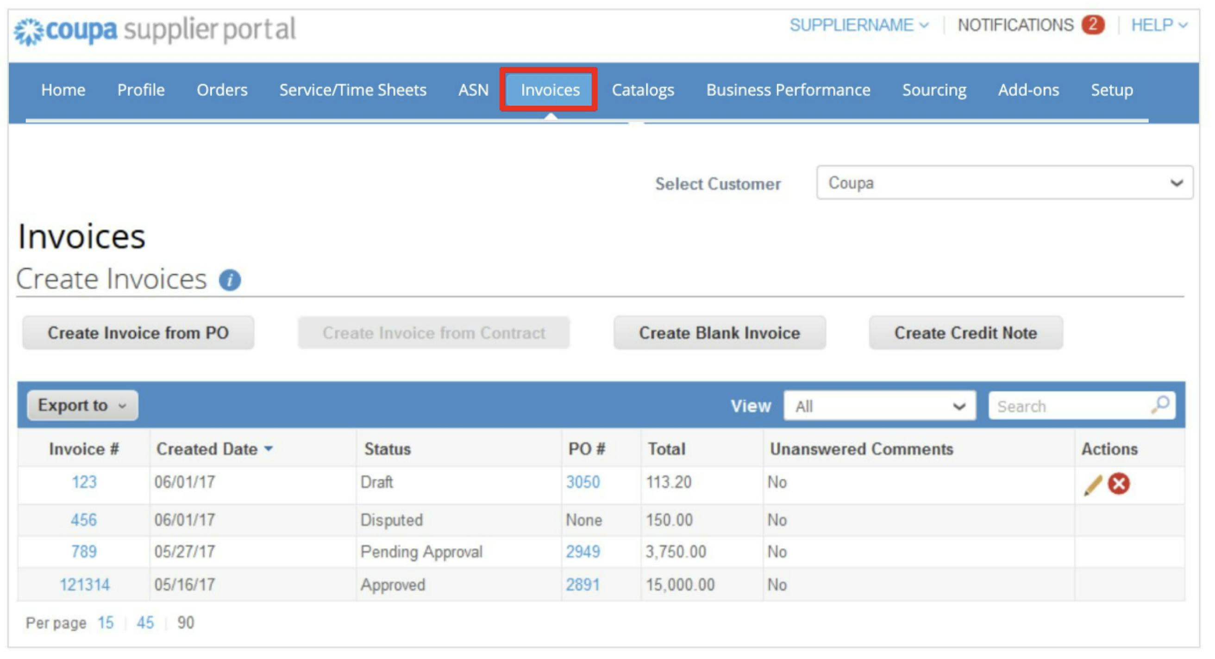This screenshot has height=659, width=1215.
Task: Open the red notifications badge
Action: 1093,25
